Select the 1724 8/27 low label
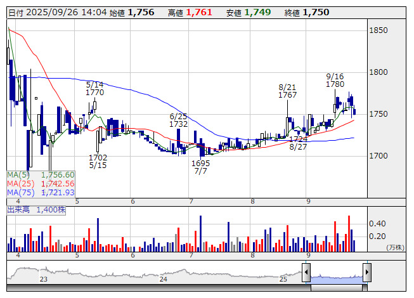The image size is (414, 298). (298, 143)
